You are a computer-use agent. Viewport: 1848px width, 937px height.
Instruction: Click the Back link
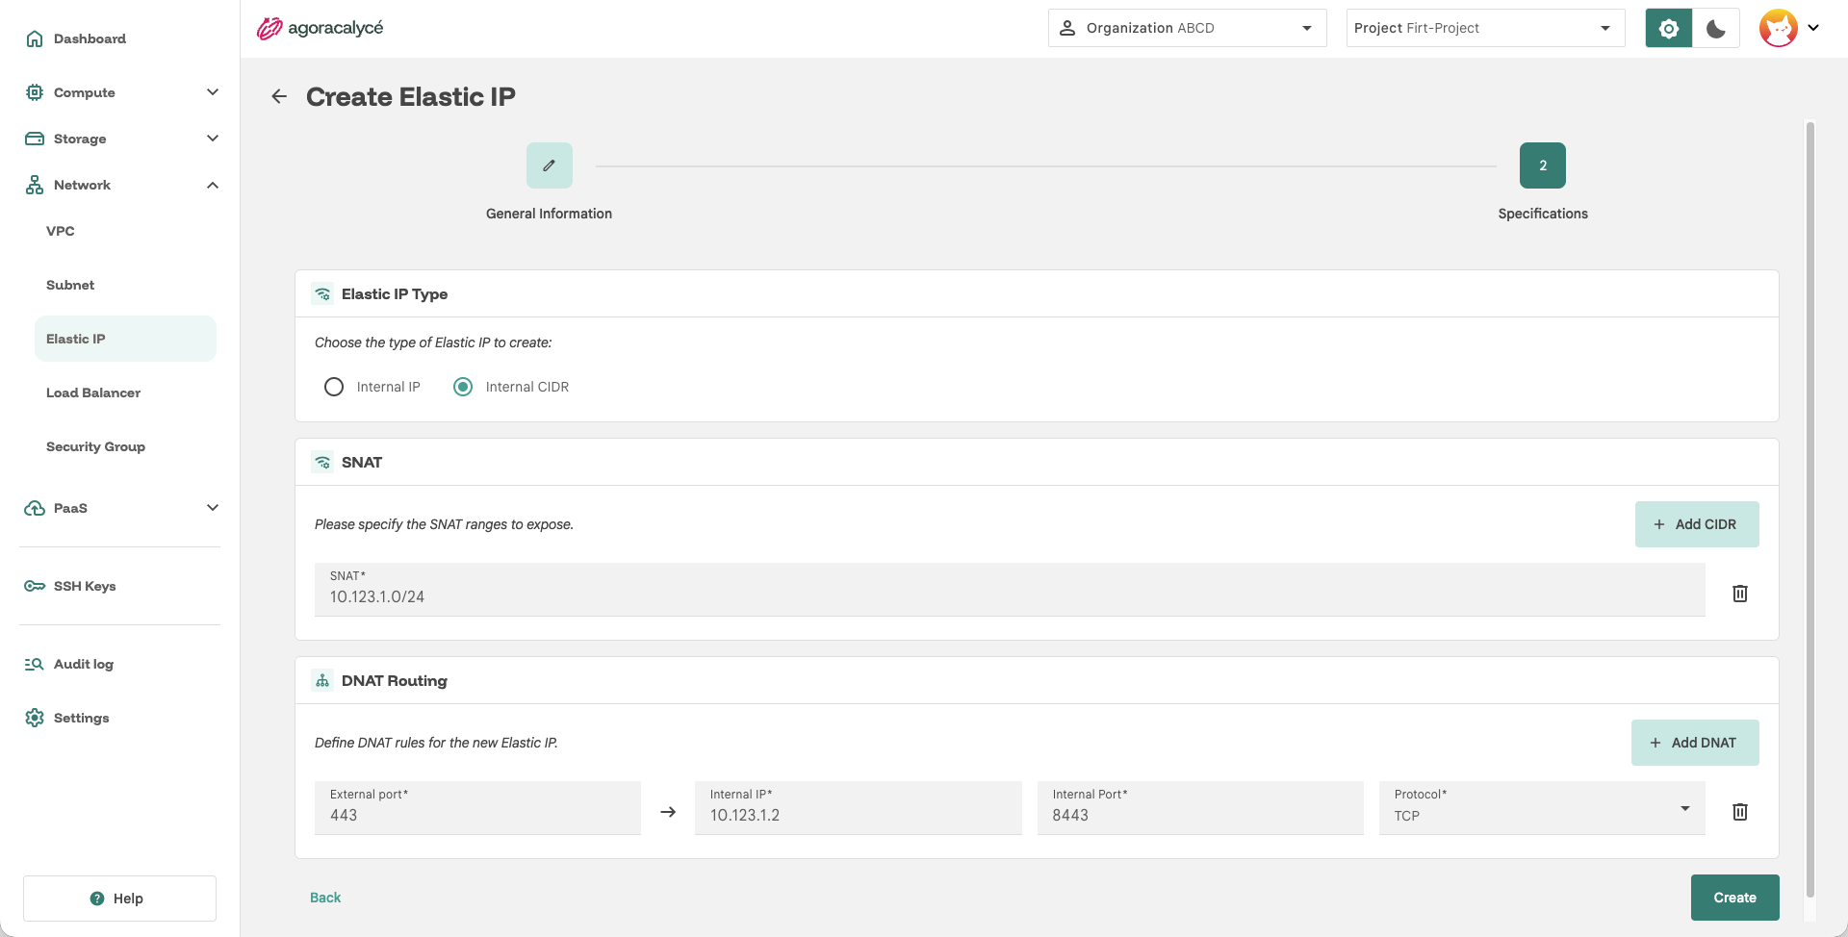point(325,898)
